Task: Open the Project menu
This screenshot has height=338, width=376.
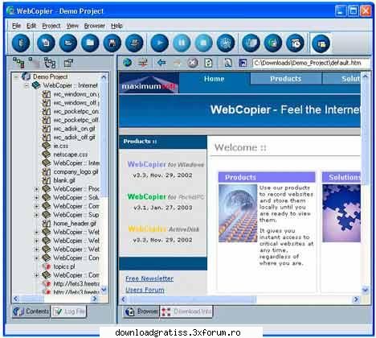Action: (51, 26)
